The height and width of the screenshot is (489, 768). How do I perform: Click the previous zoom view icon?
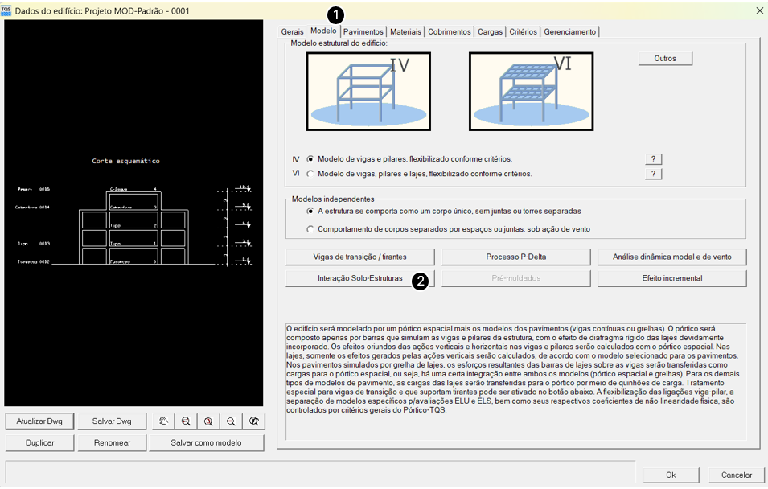pyautogui.click(x=253, y=421)
